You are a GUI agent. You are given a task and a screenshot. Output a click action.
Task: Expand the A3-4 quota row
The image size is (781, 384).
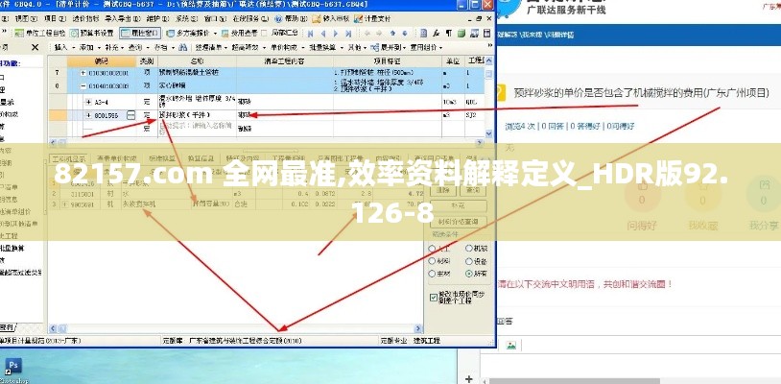point(88,102)
